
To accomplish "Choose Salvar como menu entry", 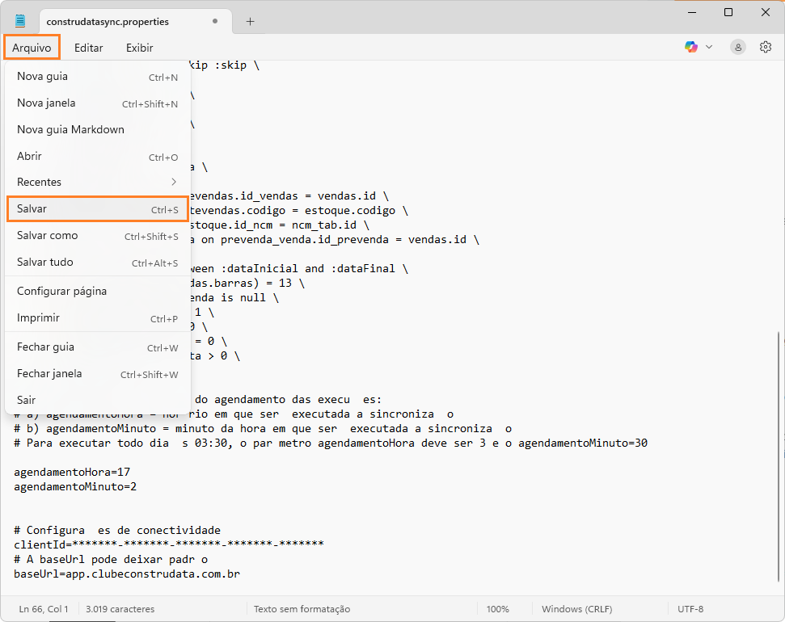I will (x=98, y=236).
